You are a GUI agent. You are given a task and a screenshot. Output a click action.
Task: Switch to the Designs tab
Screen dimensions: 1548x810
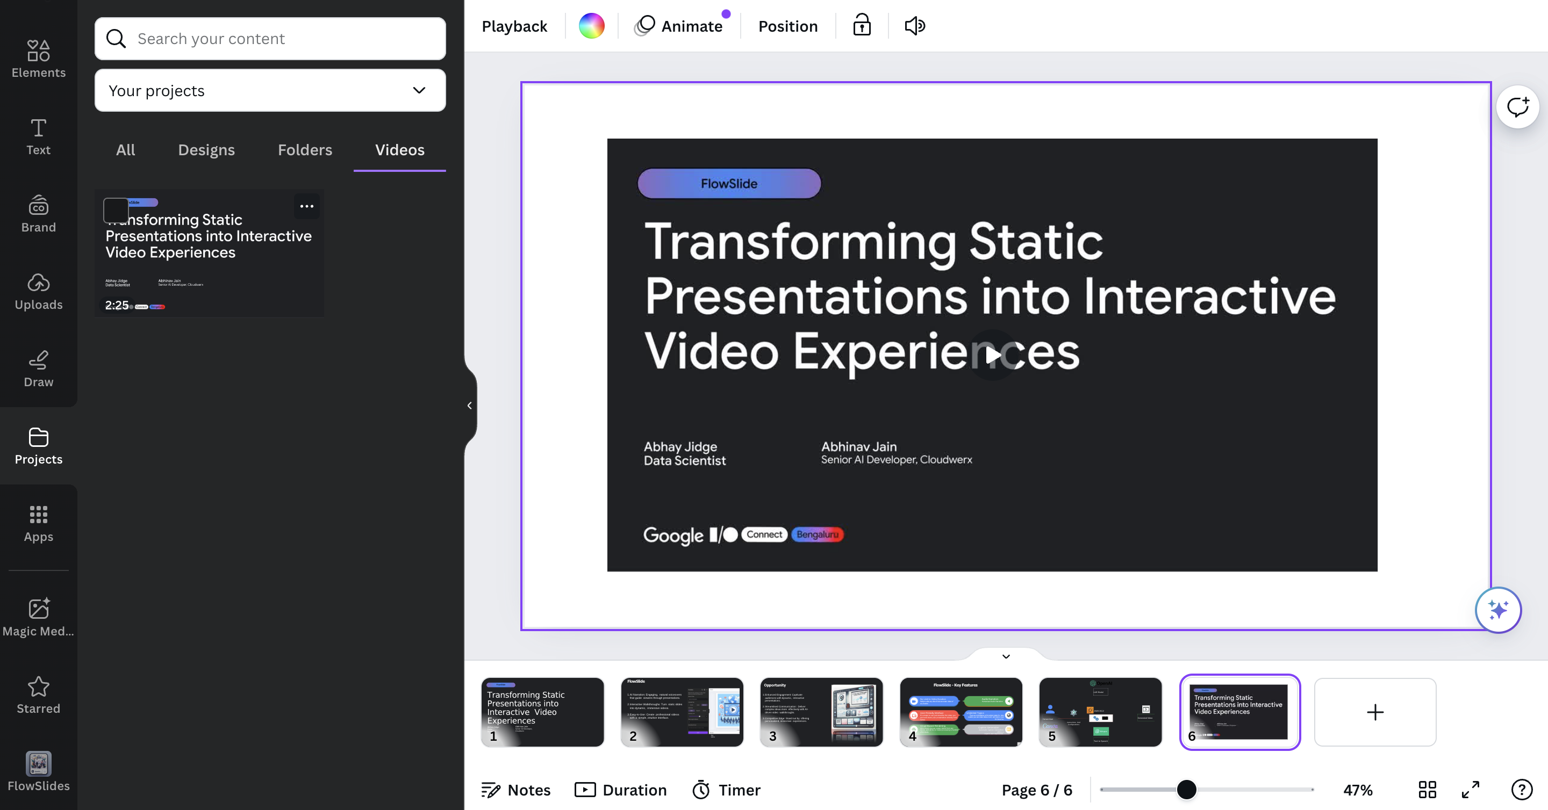coord(206,149)
